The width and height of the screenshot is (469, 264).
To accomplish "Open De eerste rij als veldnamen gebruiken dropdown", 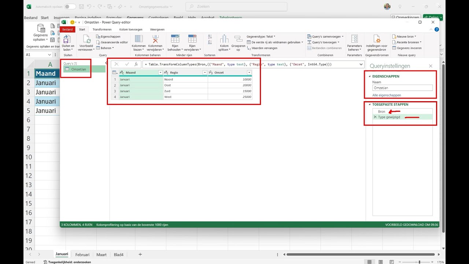I will pyautogui.click(x=275, y=42).
